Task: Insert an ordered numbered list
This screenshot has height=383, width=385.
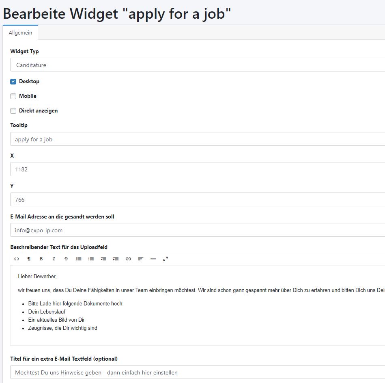Action: coord(91,259)
